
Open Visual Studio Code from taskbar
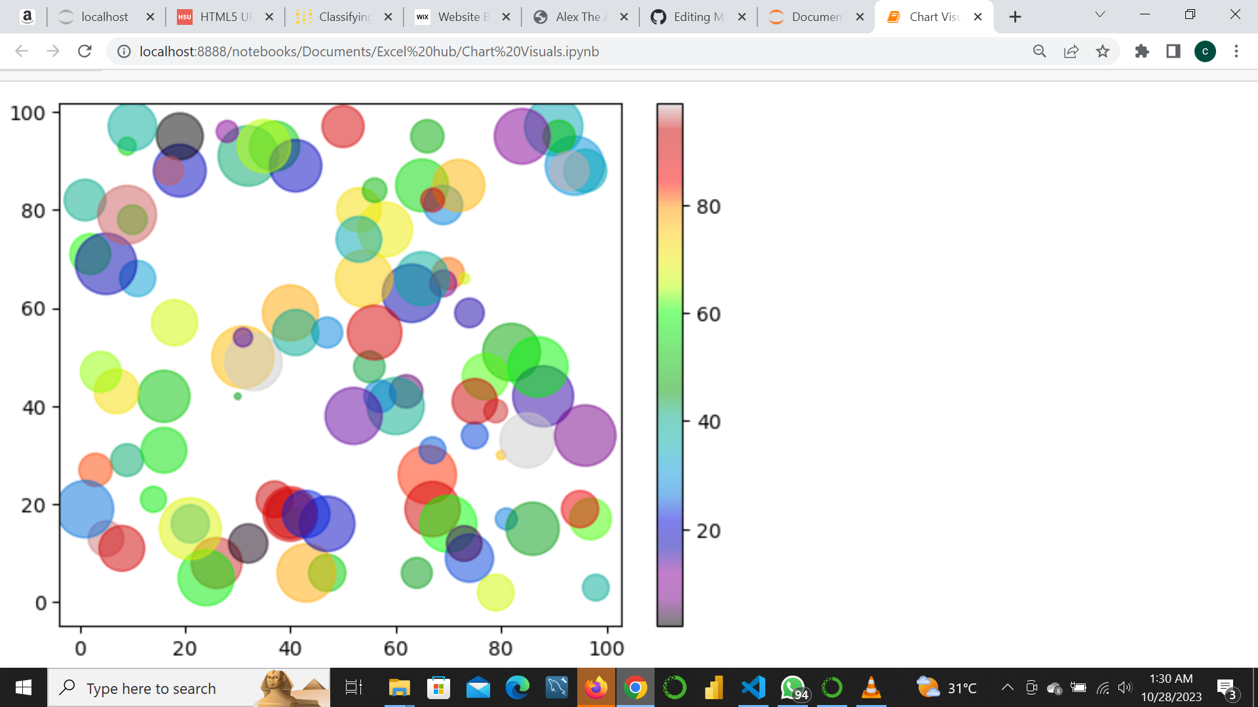coord(753,687)
